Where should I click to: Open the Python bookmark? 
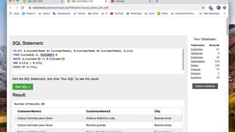79,14
